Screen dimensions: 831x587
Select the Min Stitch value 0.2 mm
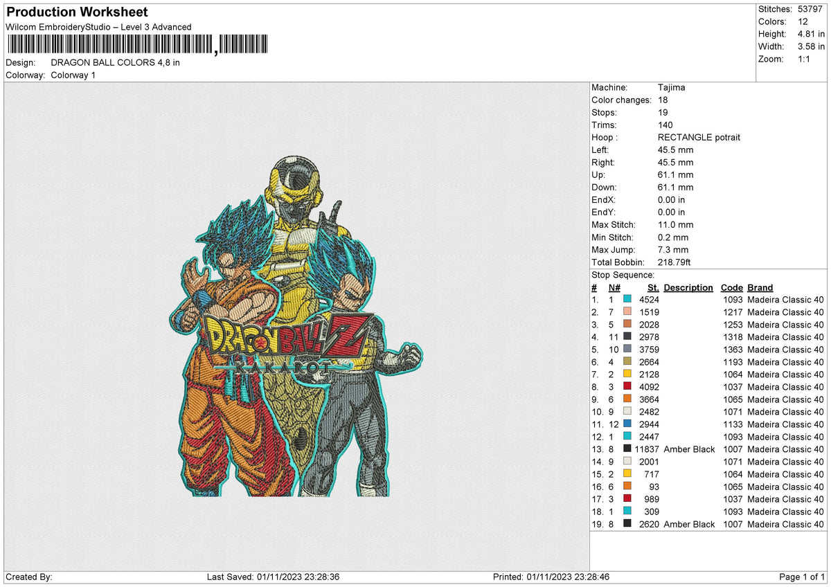tap(673, 237)
